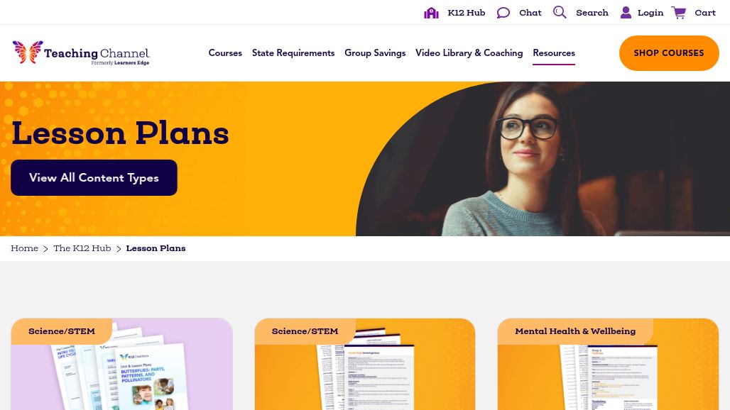Click the Login user profile icon
Viewport: 730px width, 410px height.
(x=626, y=13)
